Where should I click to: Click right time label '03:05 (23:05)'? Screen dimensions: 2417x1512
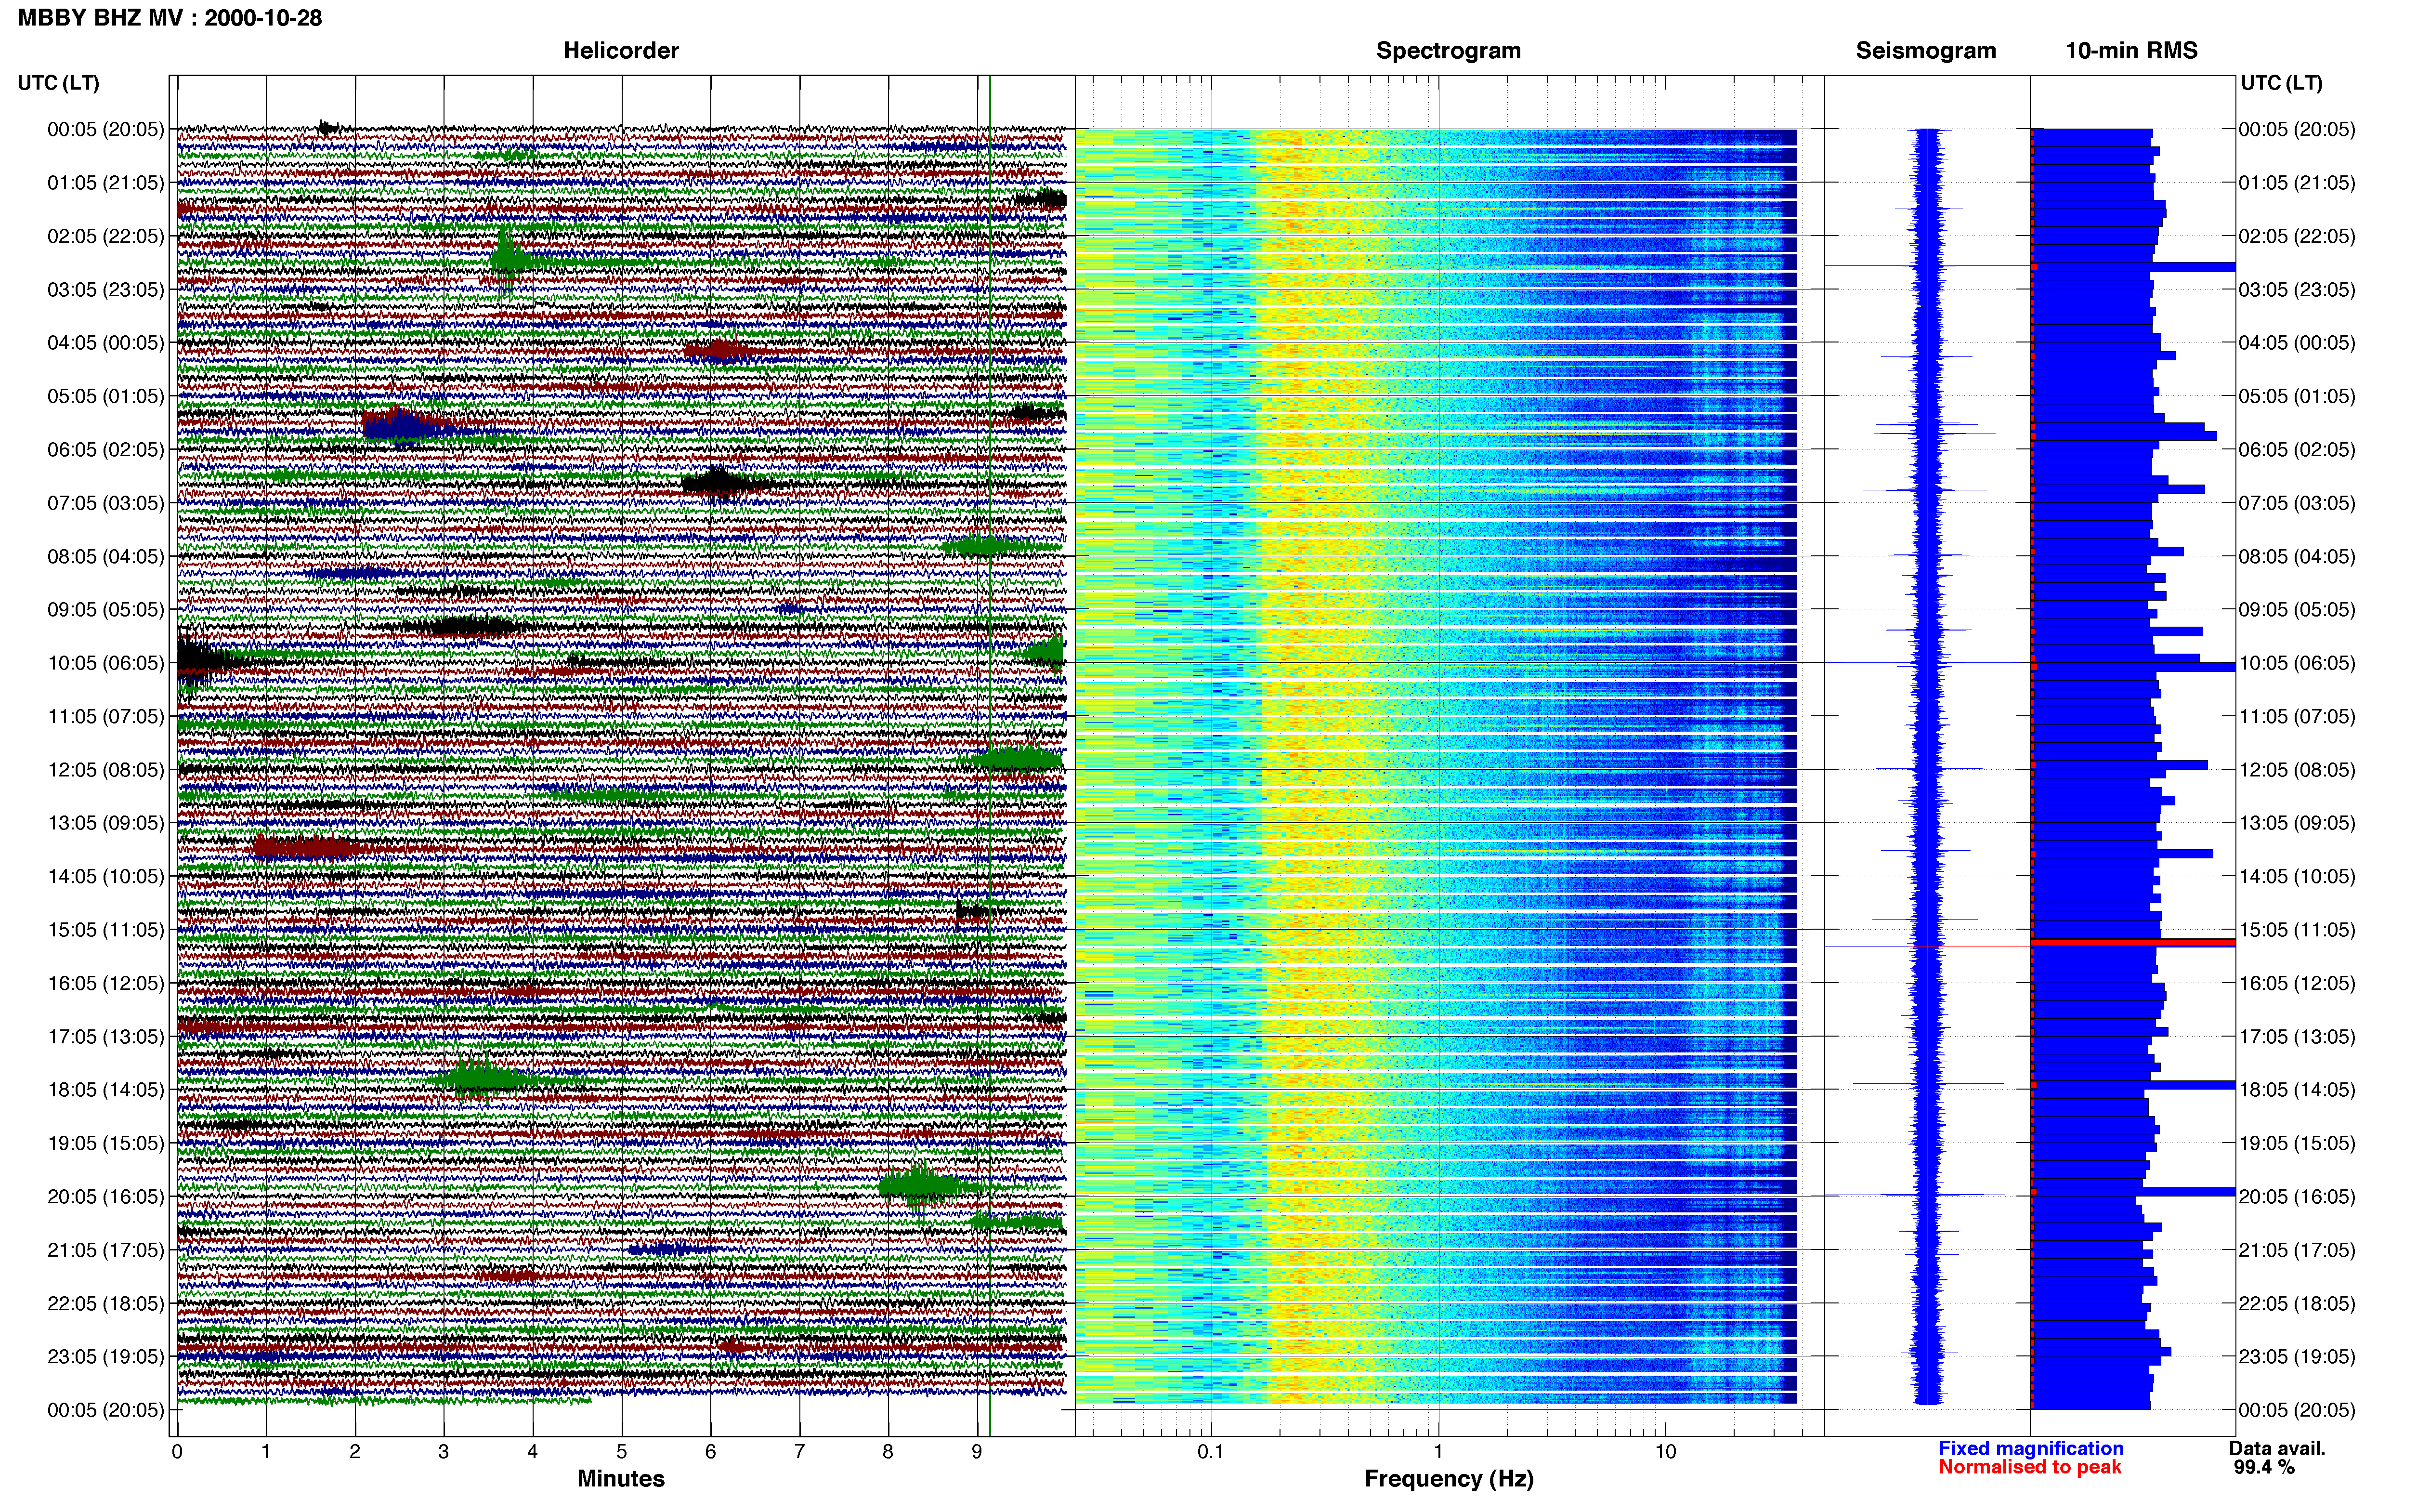[2297, 290]
